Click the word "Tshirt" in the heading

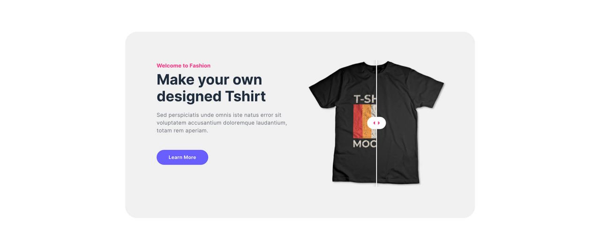click(x=245, y=96)
